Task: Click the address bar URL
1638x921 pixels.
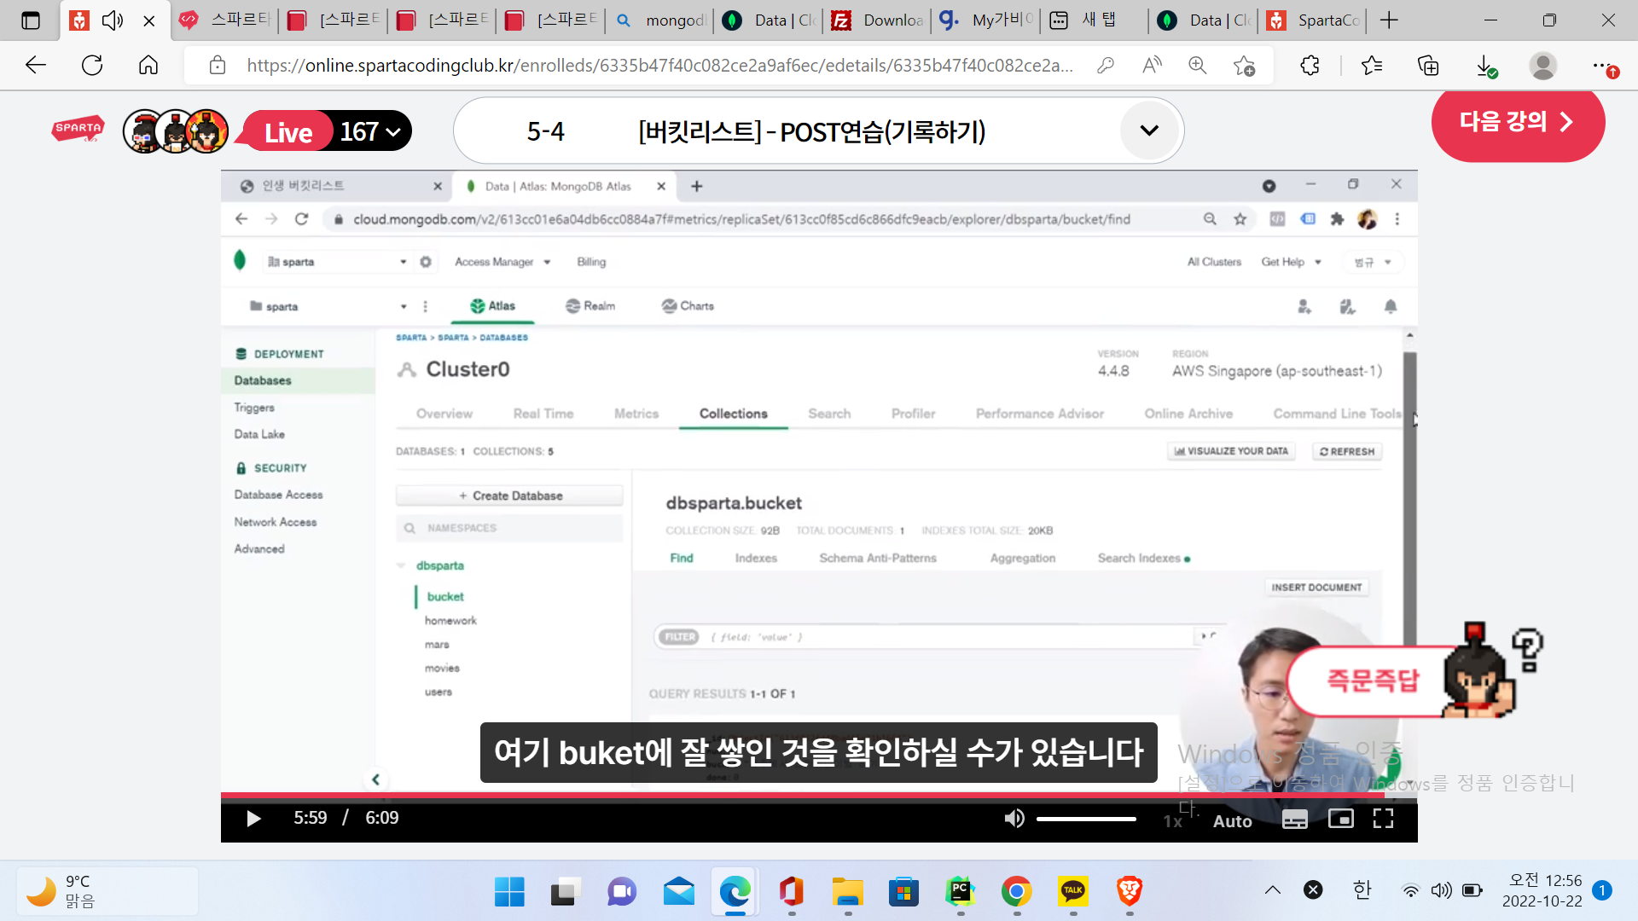Action: [x=659, y=65]
